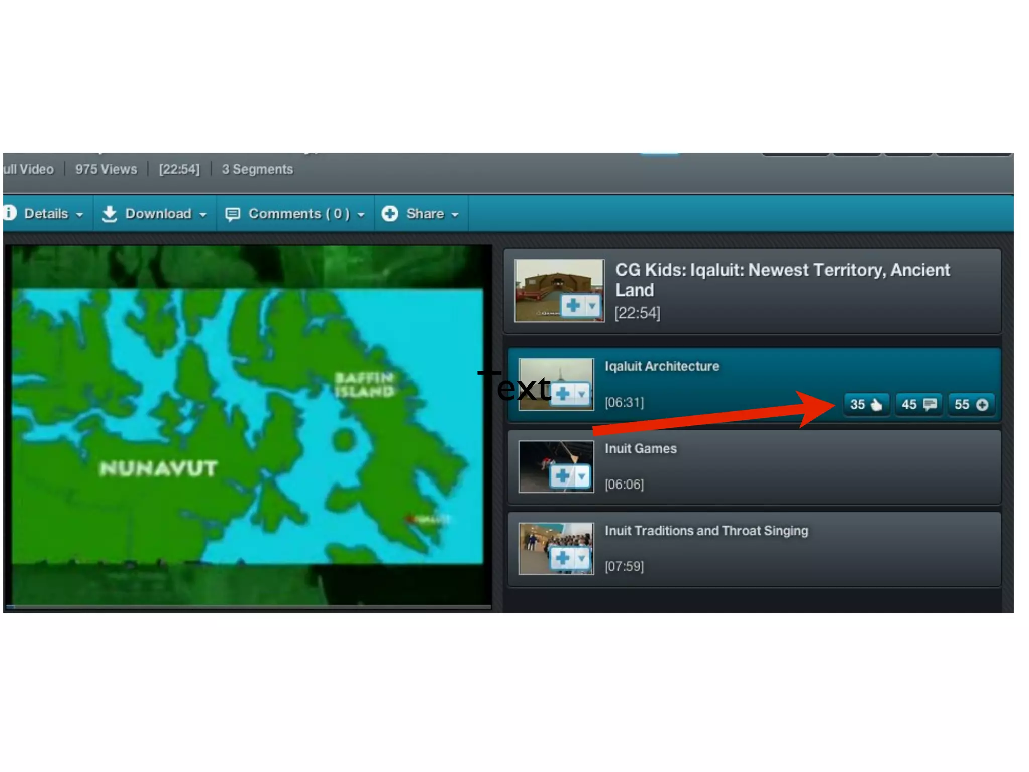1029x772 pixels.
Task: Click the Share plus circle icon
Action: 390,213
